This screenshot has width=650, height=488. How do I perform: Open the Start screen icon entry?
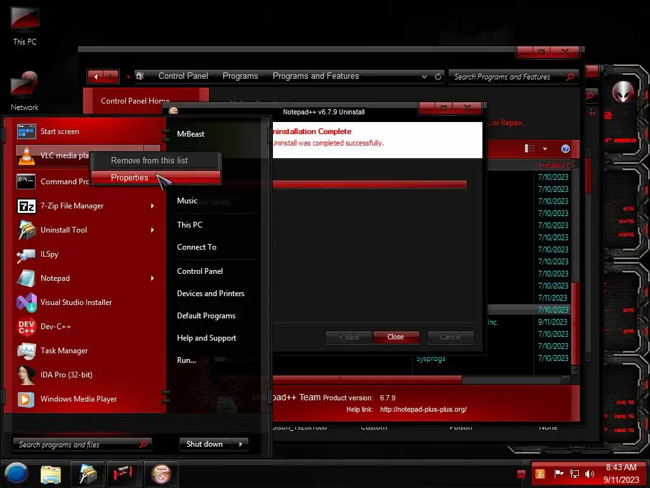tap(26, 132)
